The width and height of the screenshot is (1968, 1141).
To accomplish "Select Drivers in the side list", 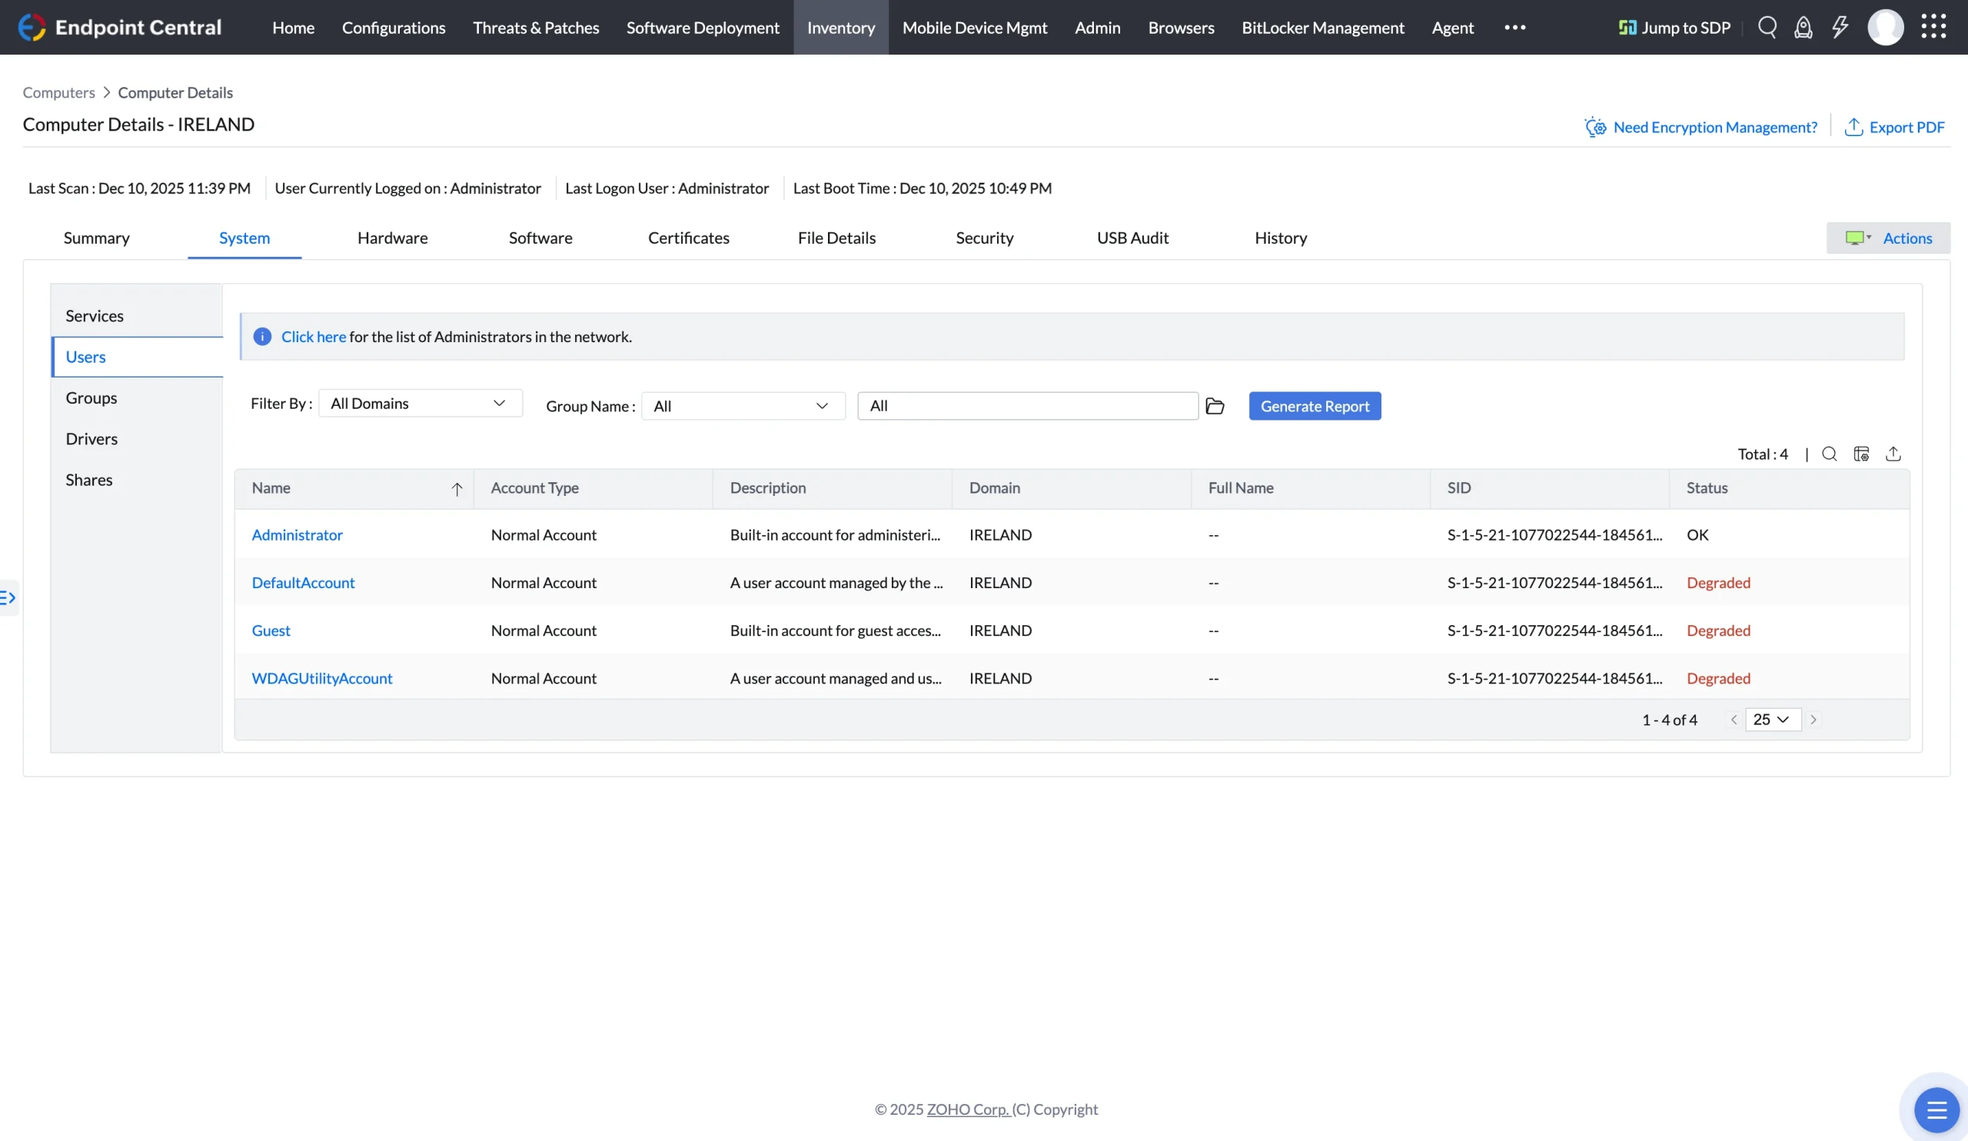I will coord(137,439).
